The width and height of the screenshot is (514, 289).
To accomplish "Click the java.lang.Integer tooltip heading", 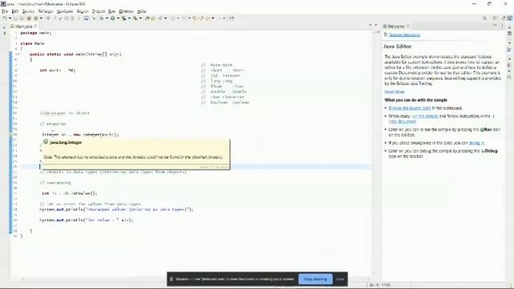I will click(66, 142).
